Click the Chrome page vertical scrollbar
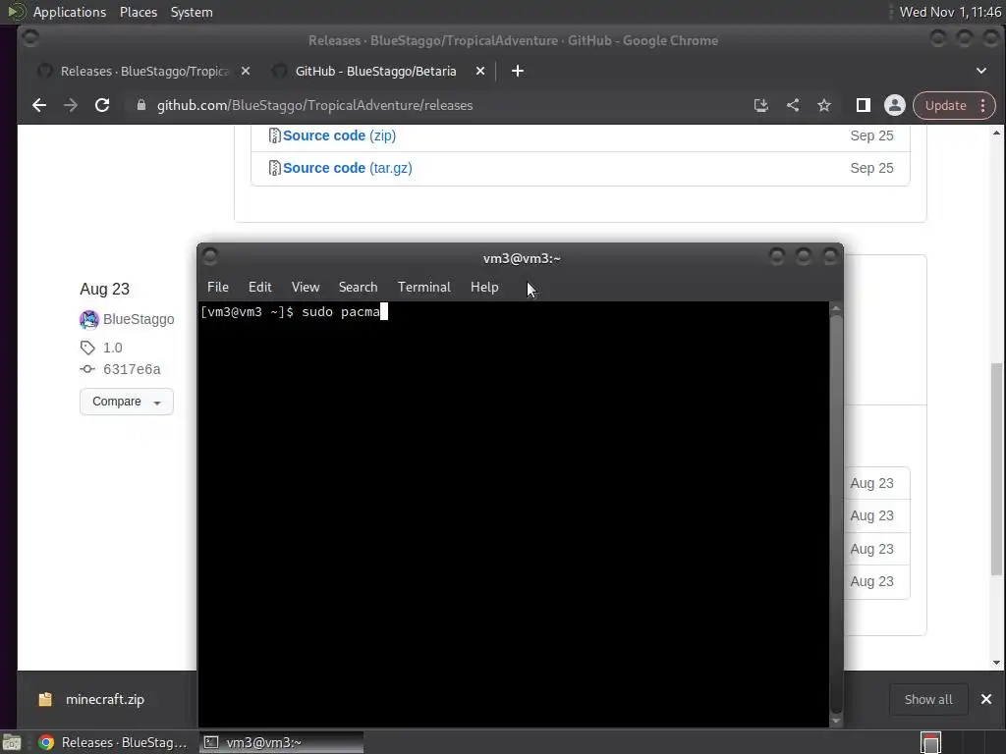This screenshot has width=1006, height=754. click(996, 468)
